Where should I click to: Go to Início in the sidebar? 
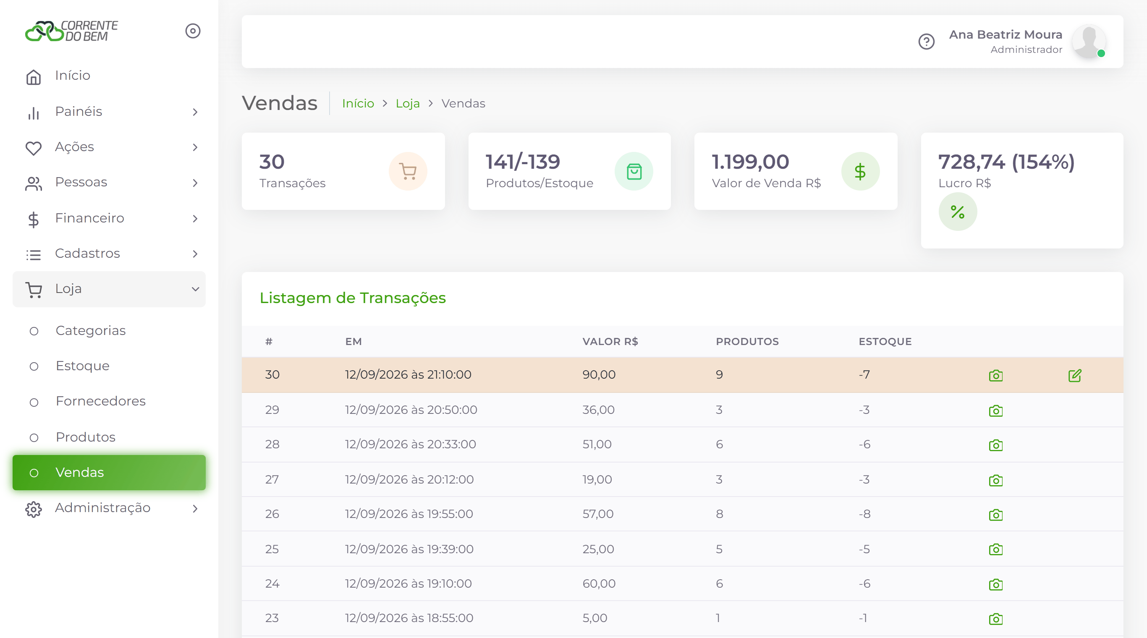click(109, 76)
